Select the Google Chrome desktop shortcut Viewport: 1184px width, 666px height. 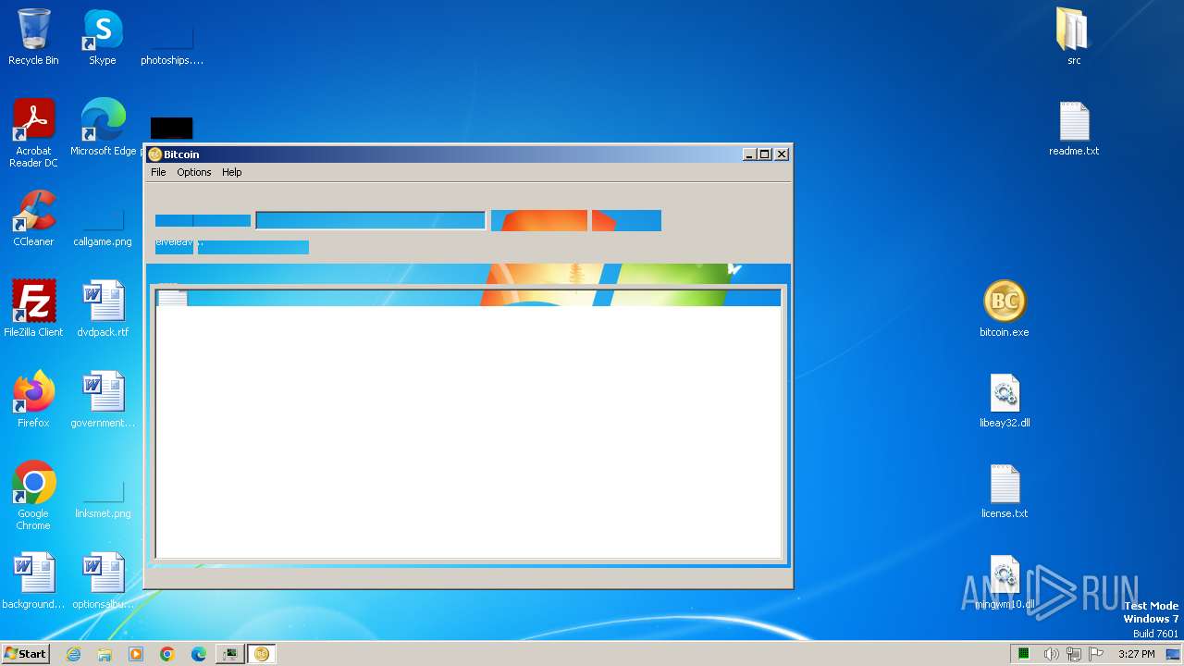[x=33, y=496]
